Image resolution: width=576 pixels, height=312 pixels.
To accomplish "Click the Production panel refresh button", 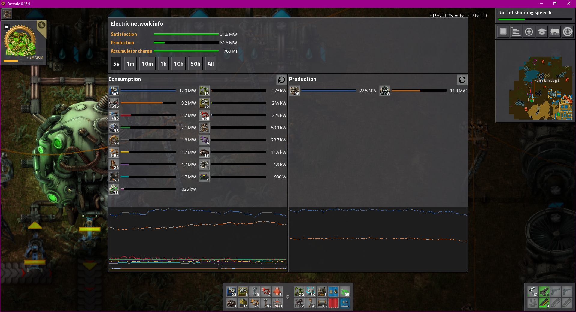I will point(462,80).
